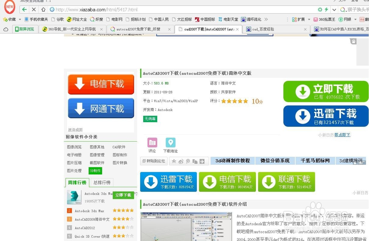This screenshot has height=241, width=369.
Task: Open the 千里马招标网 ad link
Action: click(x=315, y=161)
